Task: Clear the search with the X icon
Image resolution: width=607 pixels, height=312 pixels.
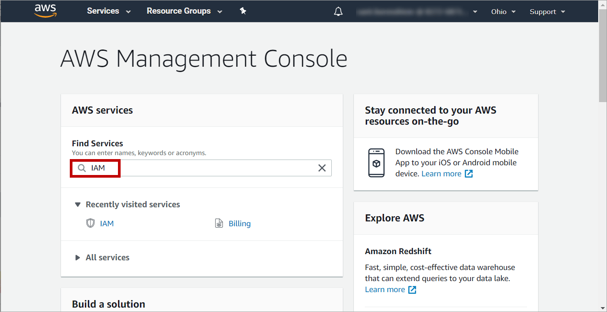Action: [x=322, y=168]
